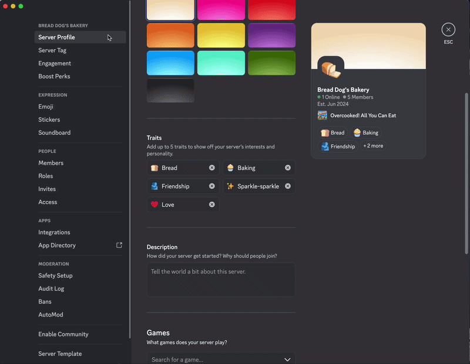Viewport: 470px width, 364px height.
Task: Click the main page vertical scrollbar
Action: pos(466,174)
